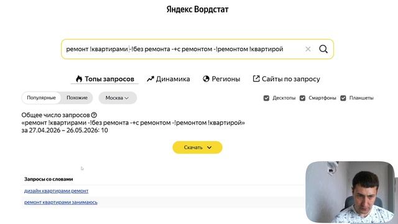The height and width of the screenshot is (224, 398).
Task: Uncheck the Планшеты checkbox
Action: 343,98
